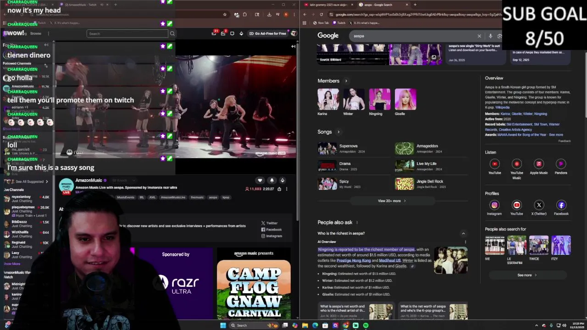Open Browse in Twitch navigation
Image resolution: width=587 pixels, height=330 pixels.
(36, 33)
